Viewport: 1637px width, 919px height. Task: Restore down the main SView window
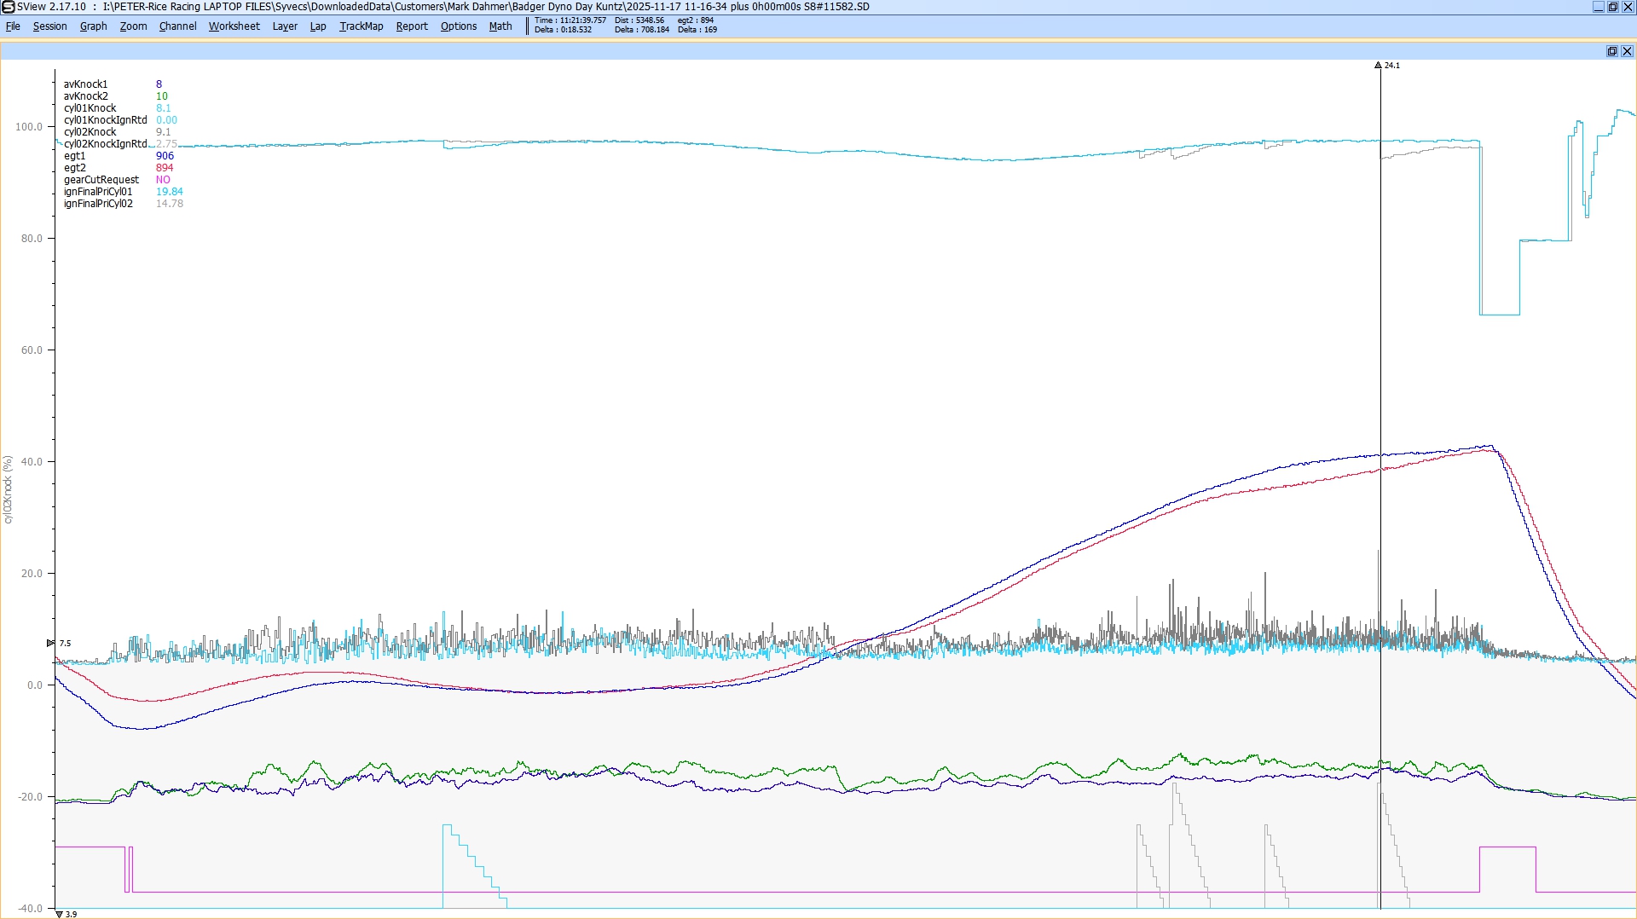point(1612,7)
